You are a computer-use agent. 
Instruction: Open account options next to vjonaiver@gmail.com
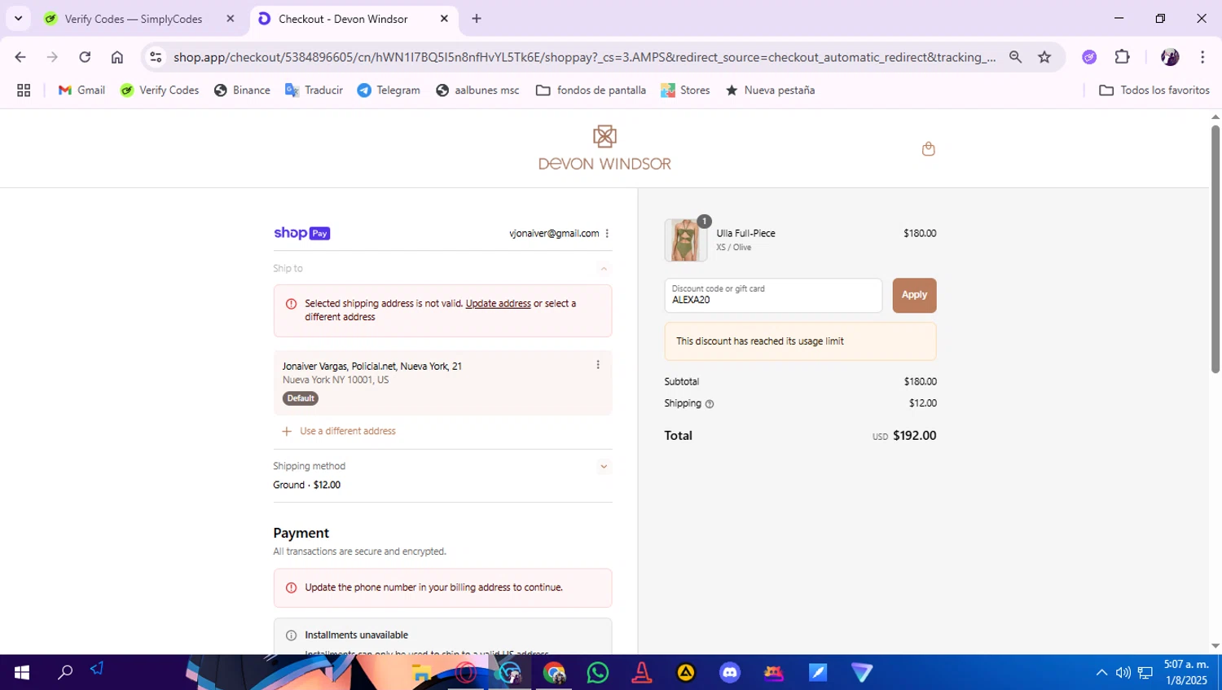pyautogui.click(x=607, y=234)
